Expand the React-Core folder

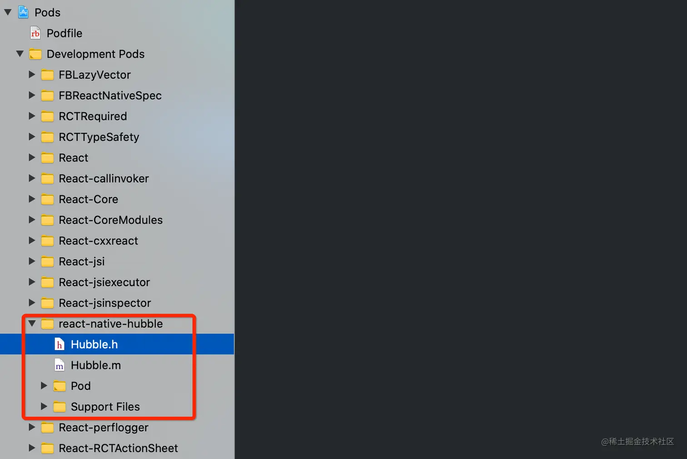coord(32,199)
